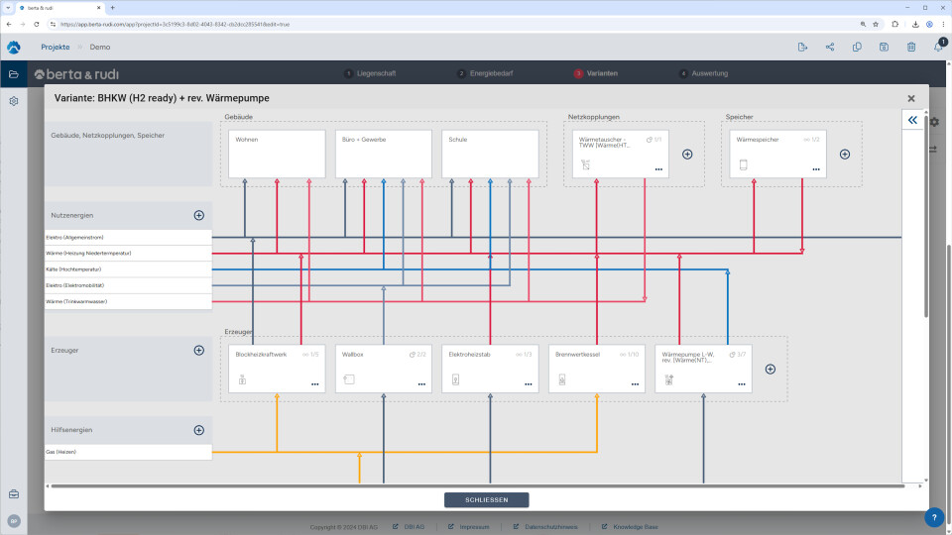Screen dimensions: 952x535
Task: Collapse the right side panel chevron
Action: point(912,120)
